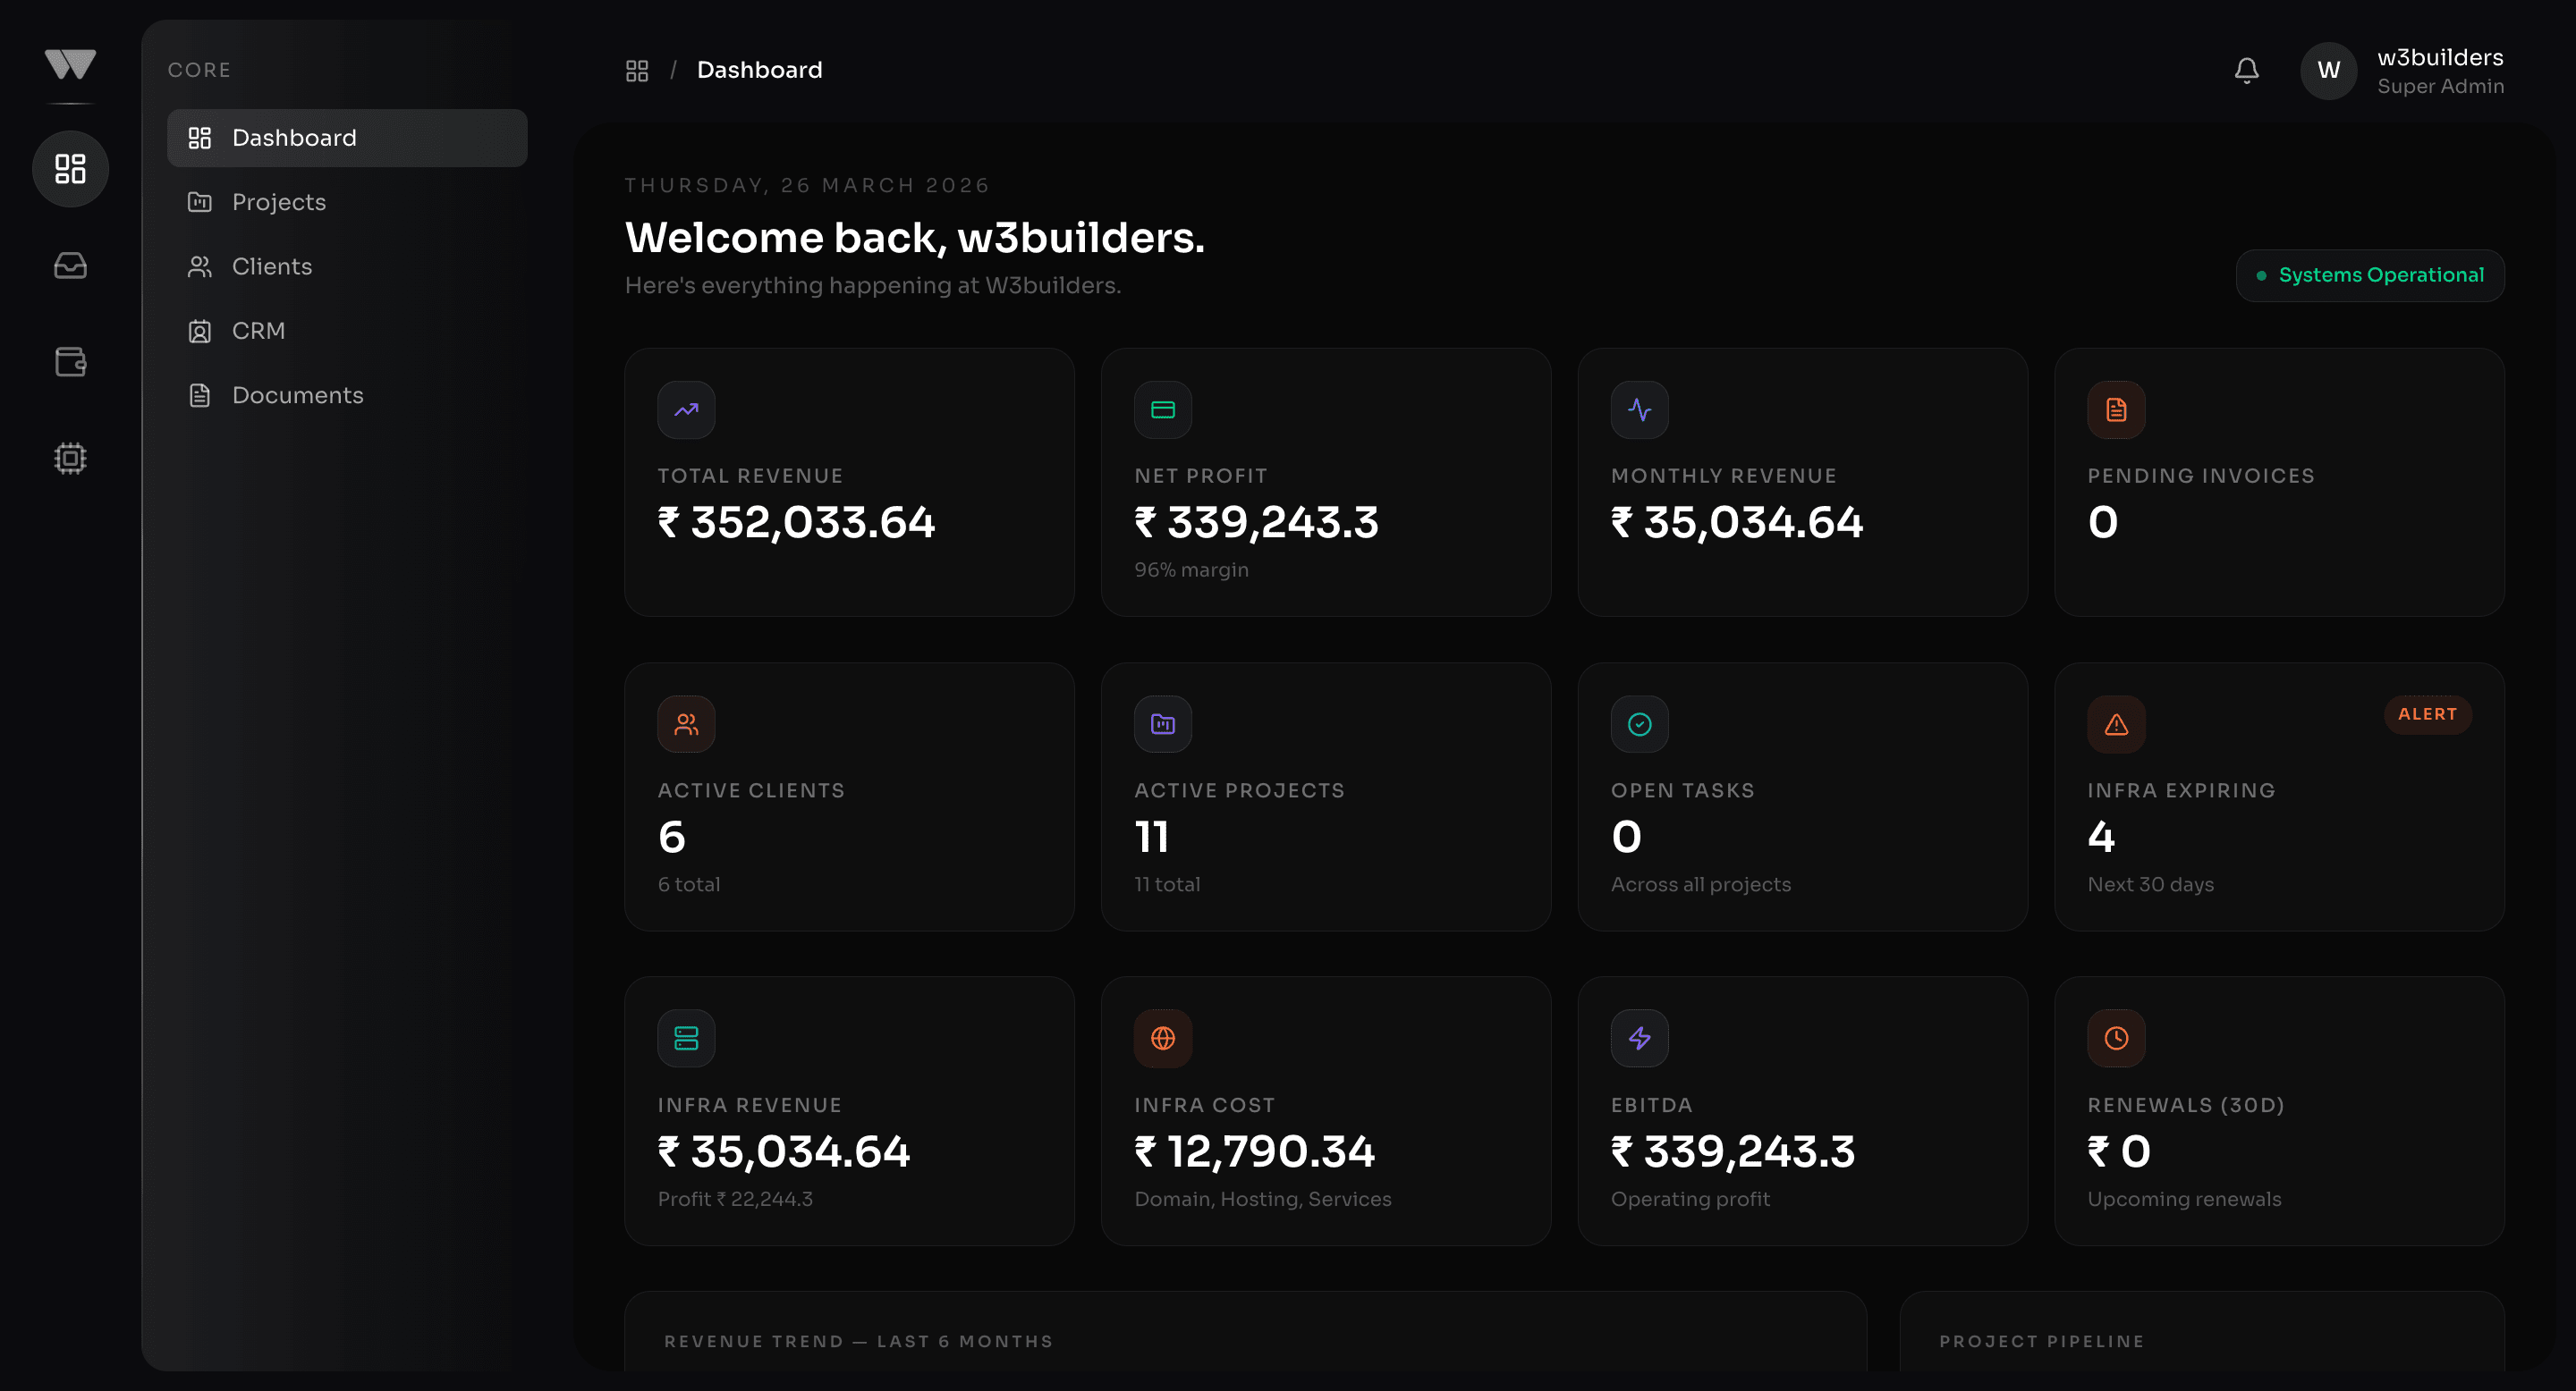
Task: Click the ALERT badge on Infra Expiring
Action: pyautogui.click(x=2428, y=714)
